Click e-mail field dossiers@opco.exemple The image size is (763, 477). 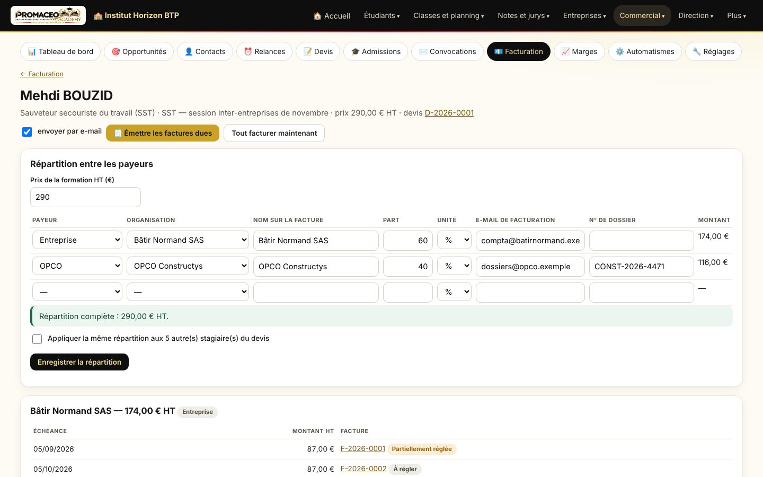[x=530, y=267]
